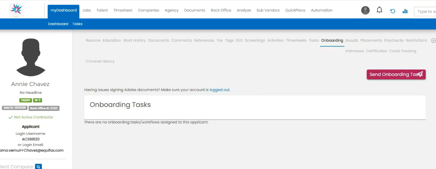The image size is (436, 169).
Task: Switch to the profile Documents tab
Action: coord(159,40)
